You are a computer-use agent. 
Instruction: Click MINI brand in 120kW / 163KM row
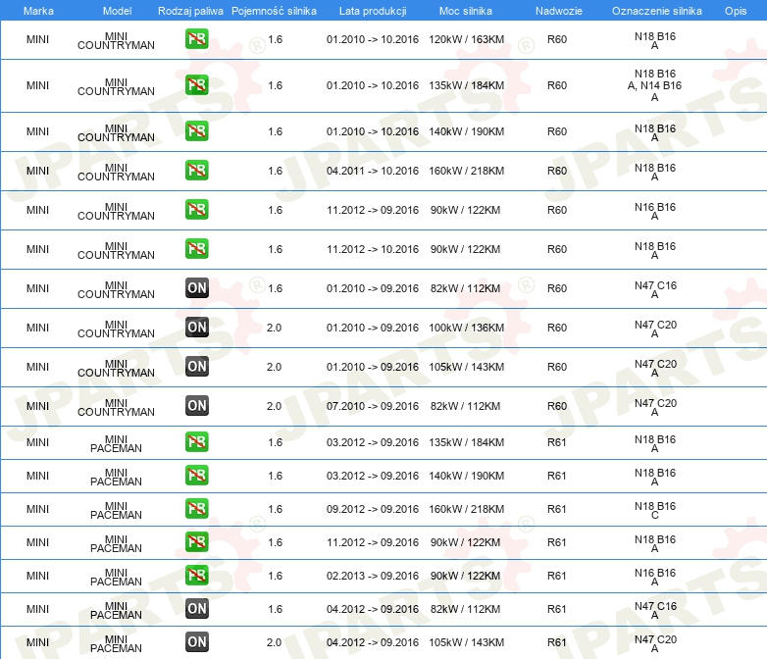(x=37, y=39)
